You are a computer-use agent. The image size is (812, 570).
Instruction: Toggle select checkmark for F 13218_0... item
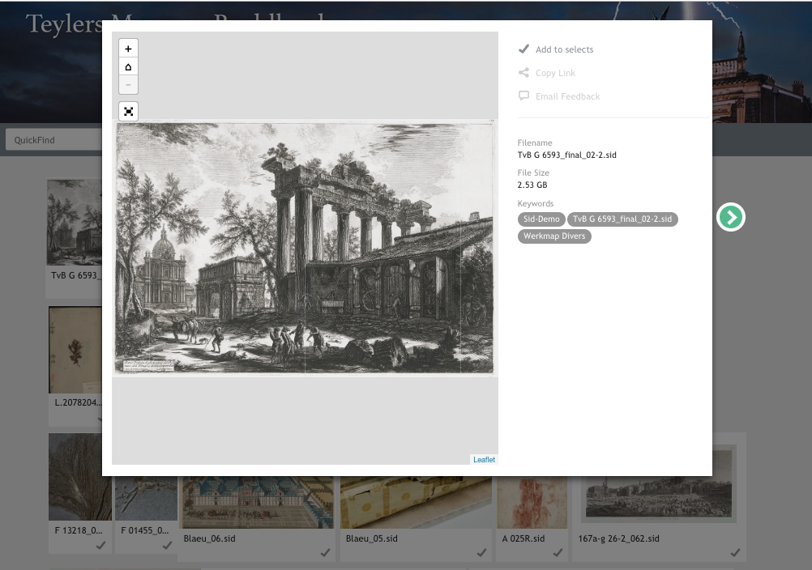tap(101, 545)
